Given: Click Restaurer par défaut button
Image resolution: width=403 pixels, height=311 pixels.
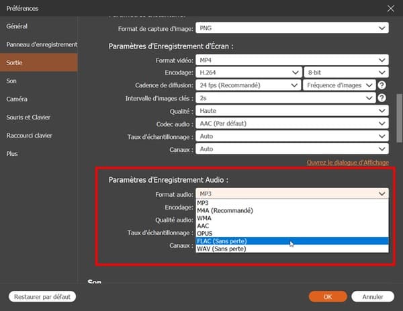Looking at the screenshot, I should [42, 297].
